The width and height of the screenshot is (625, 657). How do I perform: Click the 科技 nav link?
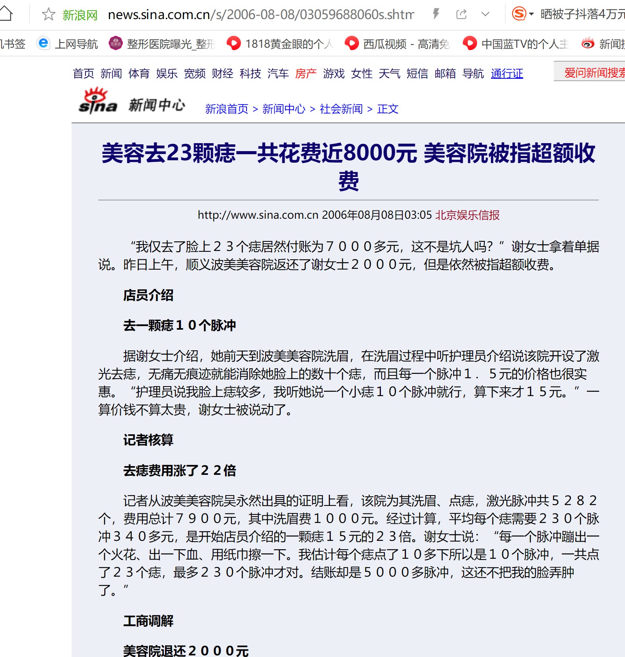[250, 74]
